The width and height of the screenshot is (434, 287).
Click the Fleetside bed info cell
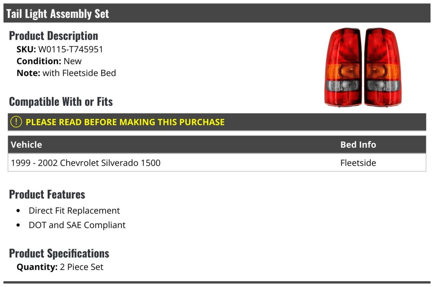358,163
